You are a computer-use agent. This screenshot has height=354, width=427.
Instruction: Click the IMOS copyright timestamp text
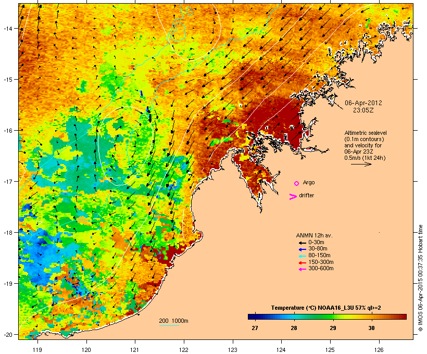pyautogui.click(x=420, y=278)
